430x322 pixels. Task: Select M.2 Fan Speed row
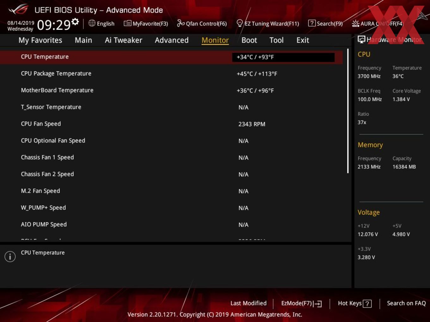[x=171, y=191]
